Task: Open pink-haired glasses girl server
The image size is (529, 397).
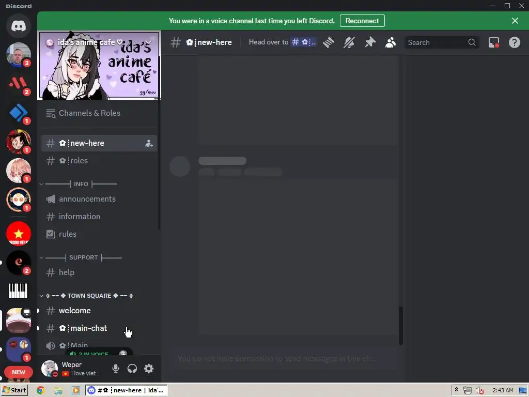Action: click(19, 171)
